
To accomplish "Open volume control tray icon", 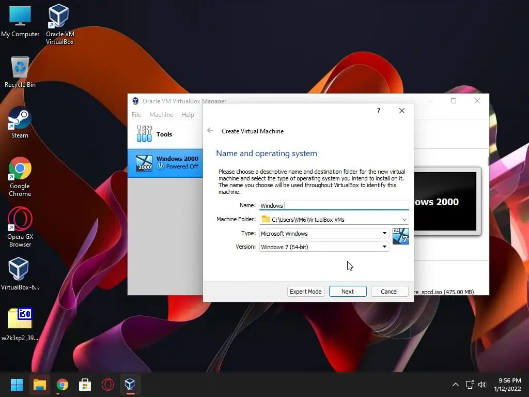I will point(482,385).
